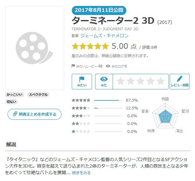Click the yellow 5.00 average star rating
Image resolution: width=195 pixels, height=181 pixels.
pos(90,46)
